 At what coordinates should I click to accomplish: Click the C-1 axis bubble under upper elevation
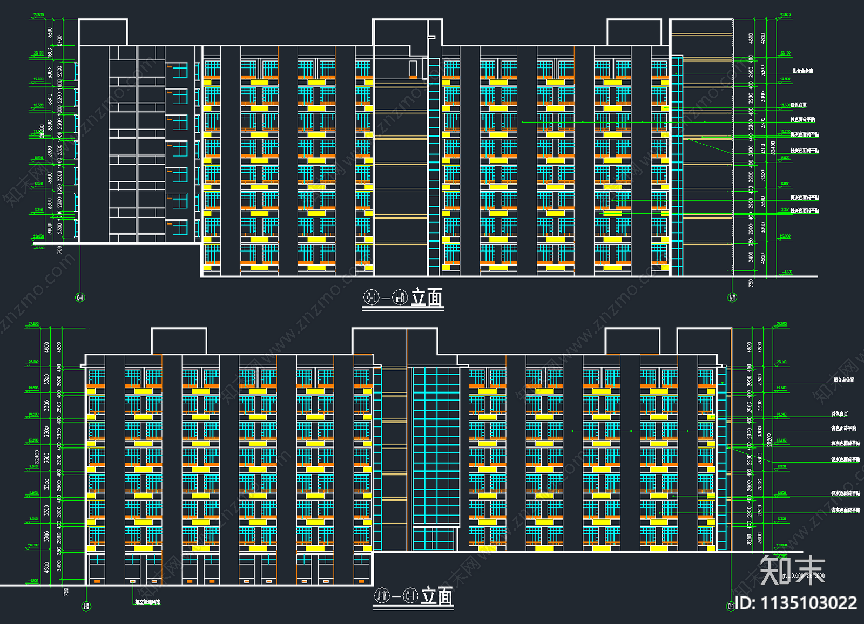click(80, 297)
